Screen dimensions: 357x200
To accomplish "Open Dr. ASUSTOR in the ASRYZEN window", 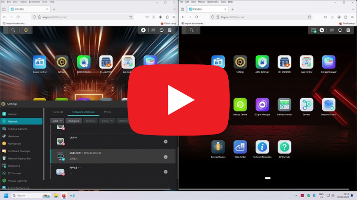I will [106, 62].
